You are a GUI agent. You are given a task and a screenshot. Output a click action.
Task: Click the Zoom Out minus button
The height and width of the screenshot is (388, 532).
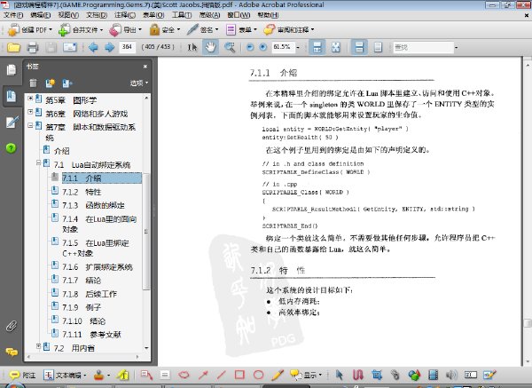[250, 47]
